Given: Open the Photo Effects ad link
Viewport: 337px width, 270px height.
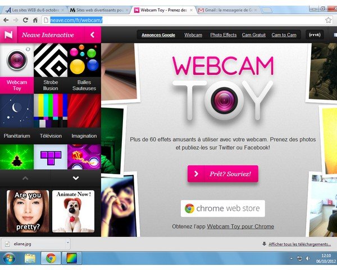Looking at the screenshot, I should tap(224, 35).
